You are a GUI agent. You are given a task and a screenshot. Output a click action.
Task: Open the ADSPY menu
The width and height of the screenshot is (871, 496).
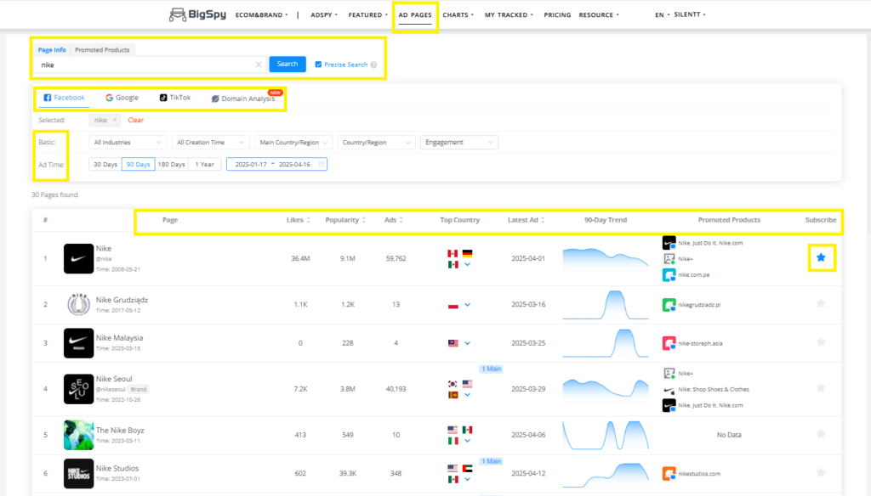tap(324, 15)
